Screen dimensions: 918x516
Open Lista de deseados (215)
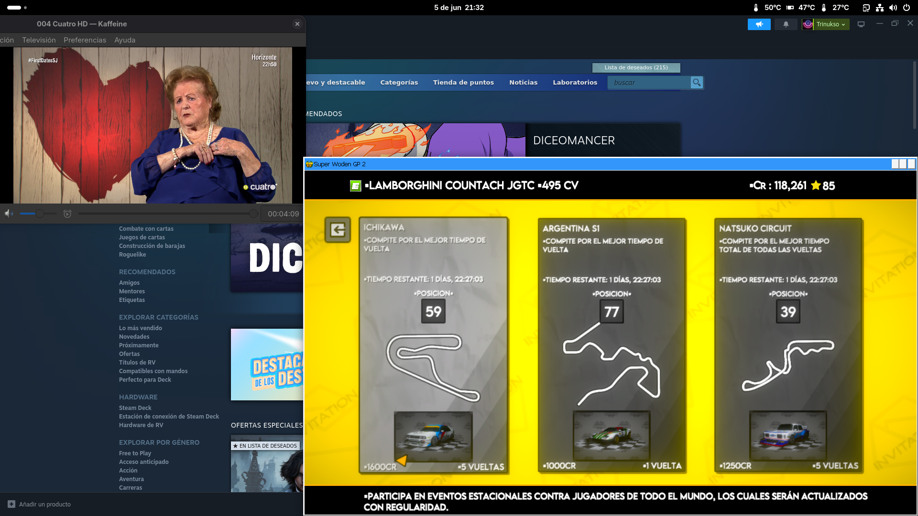pyautogui.click(x=636, y=67)
